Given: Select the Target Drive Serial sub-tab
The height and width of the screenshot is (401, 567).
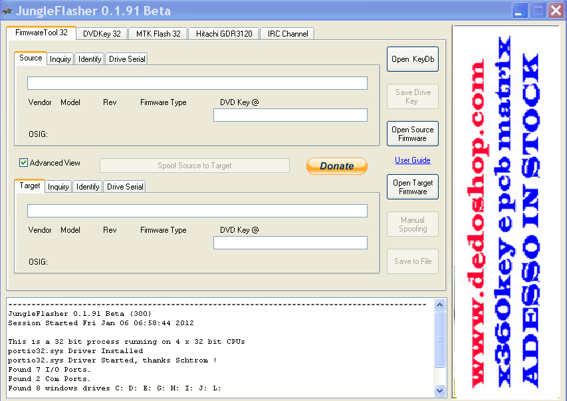Looking at the screenshot, I should (x=125, y=187).
